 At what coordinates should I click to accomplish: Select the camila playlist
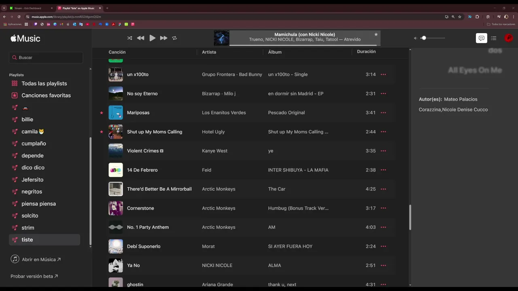[x=44, y=131]
